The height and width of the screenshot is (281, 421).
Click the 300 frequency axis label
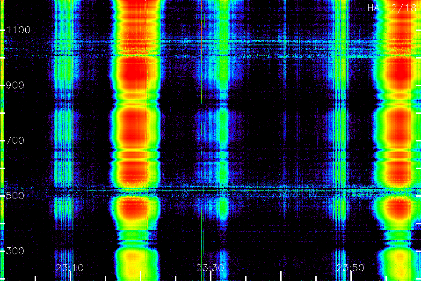[15, 251]
